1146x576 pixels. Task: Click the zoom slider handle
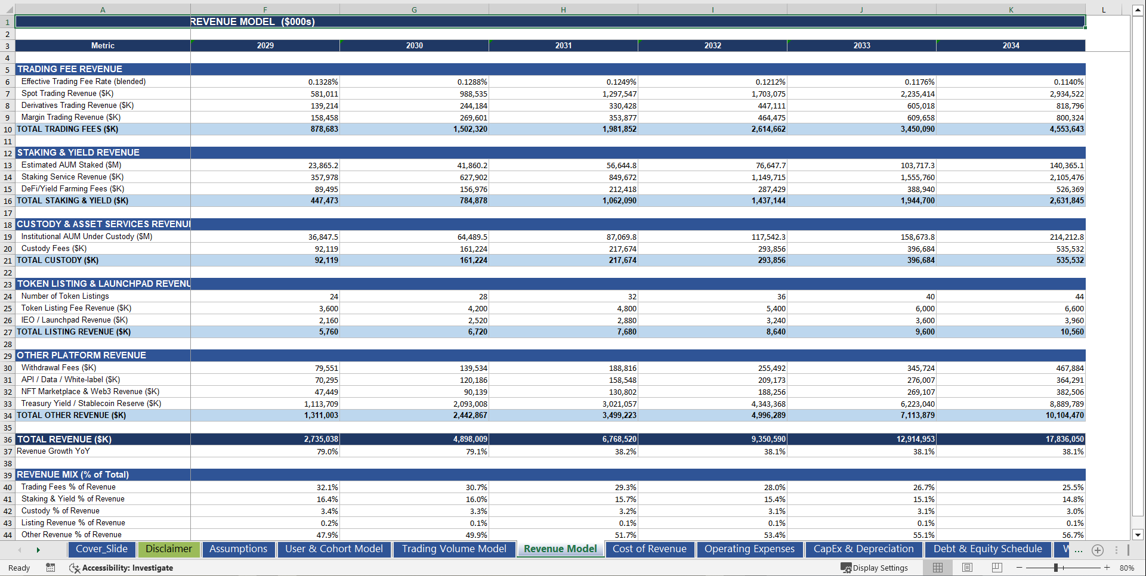tap(1056, 568)
